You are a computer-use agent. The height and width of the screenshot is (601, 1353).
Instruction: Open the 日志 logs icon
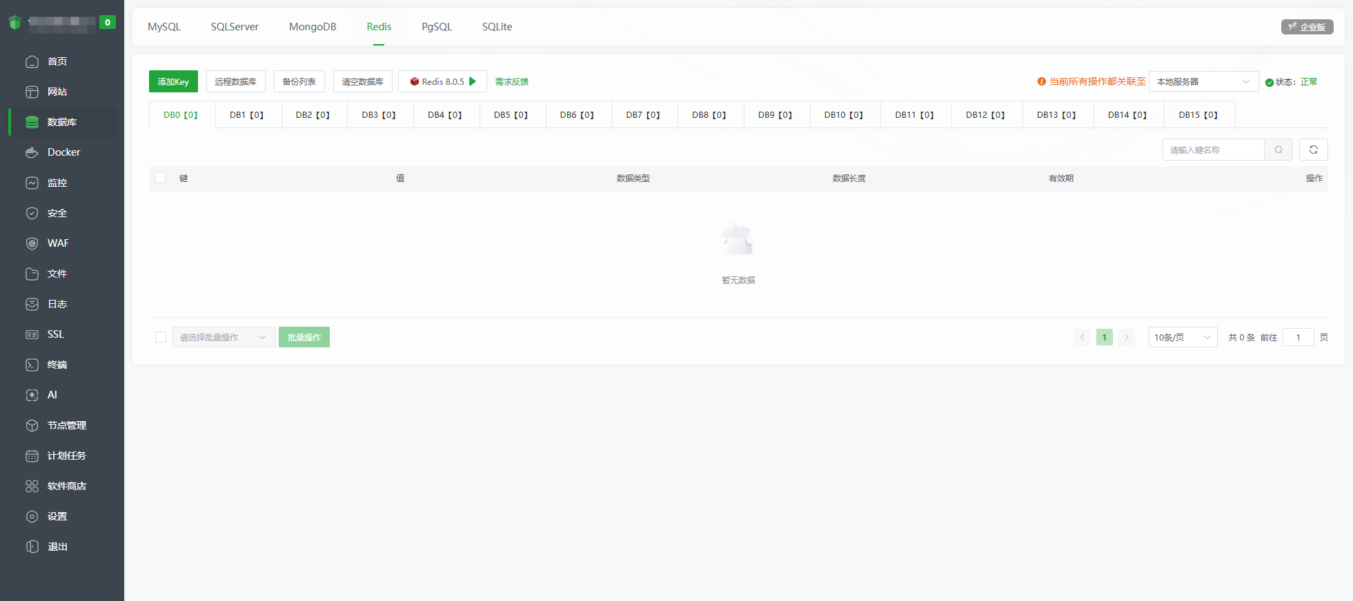[32, 304]
